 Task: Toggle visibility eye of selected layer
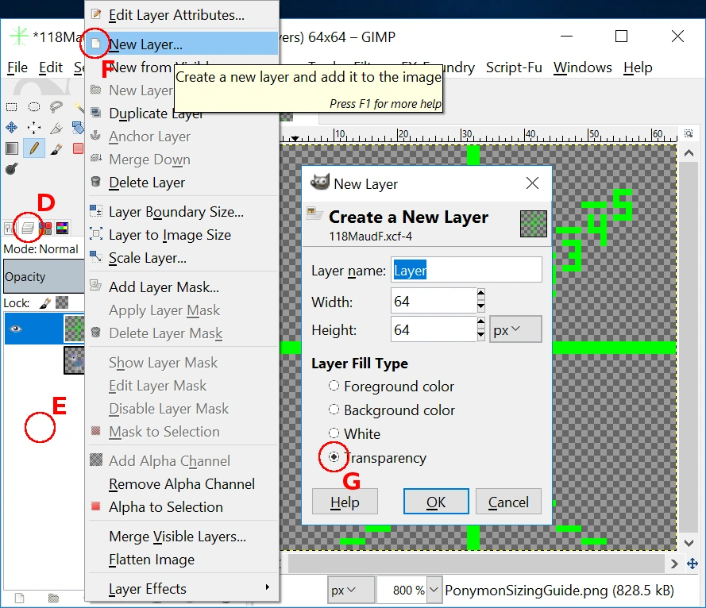click(16, 329)
